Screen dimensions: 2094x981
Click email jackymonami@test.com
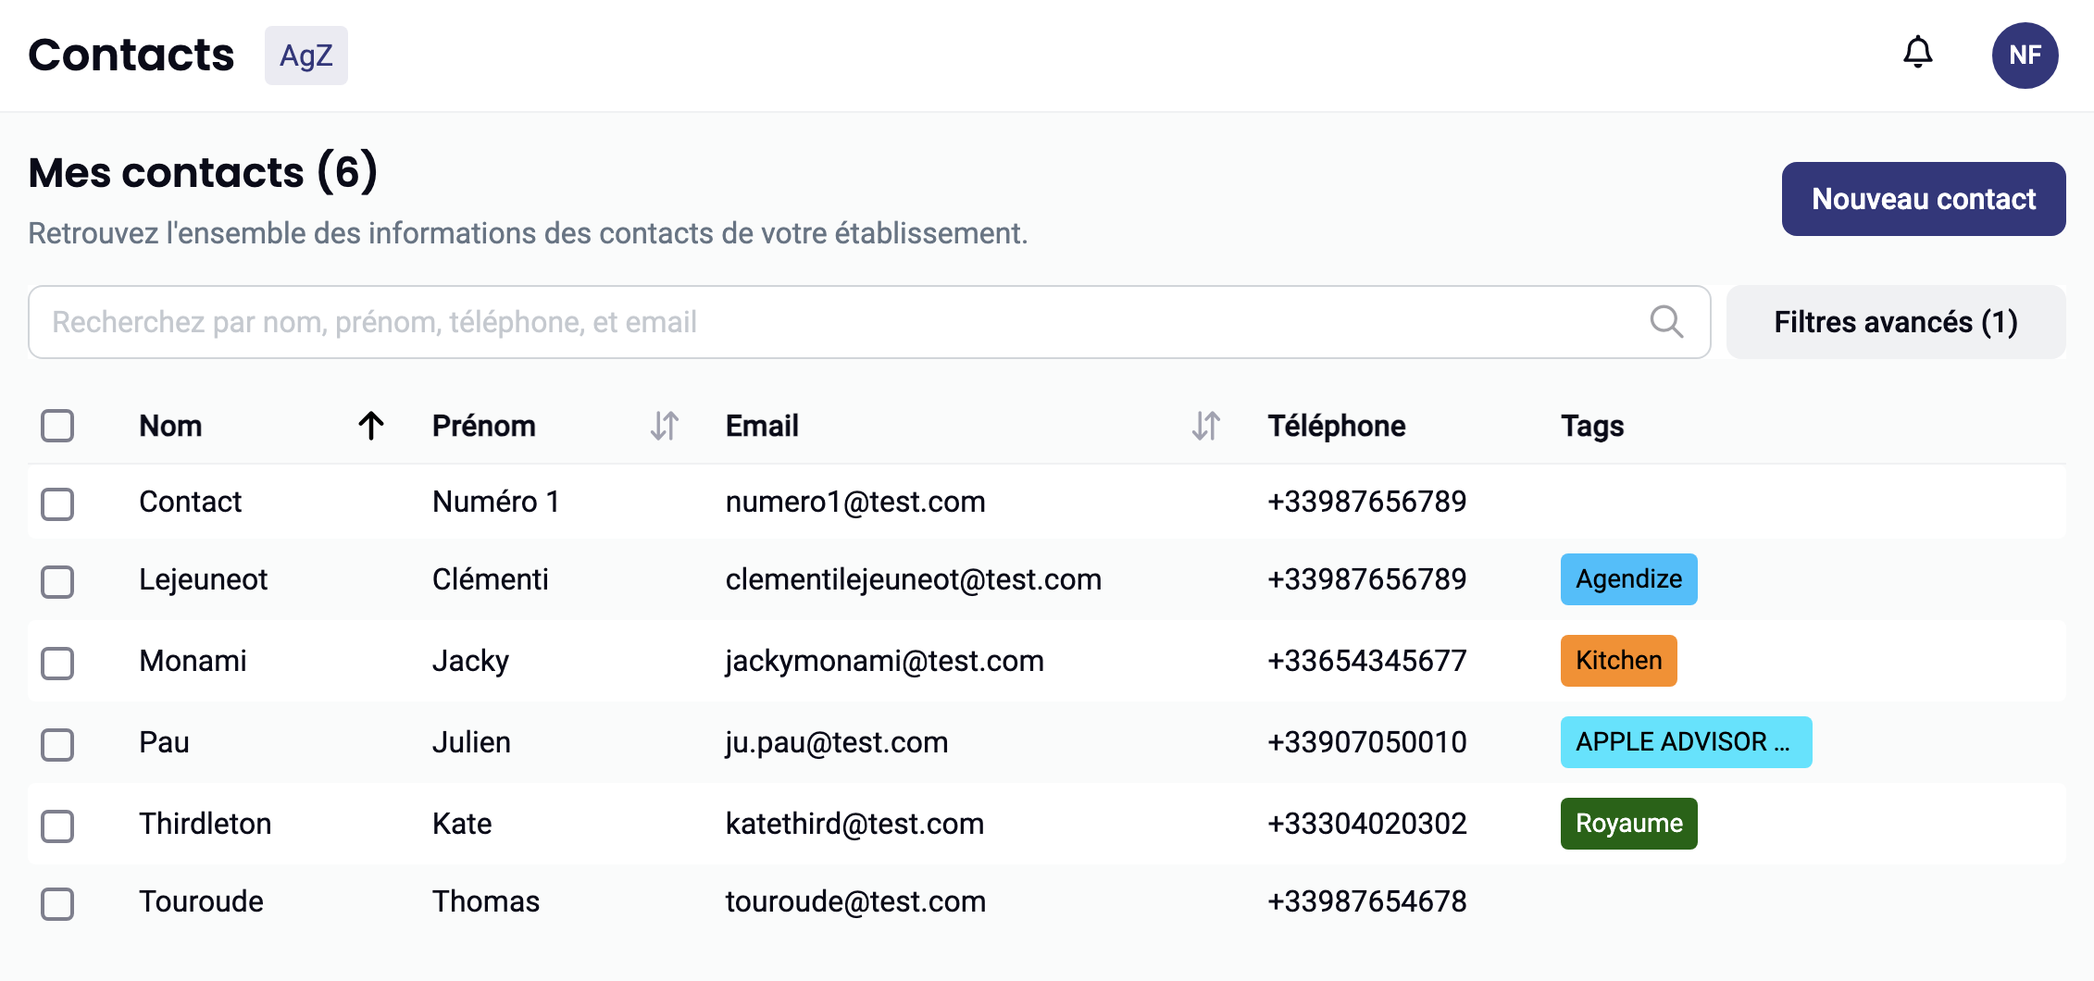(885, 661)
